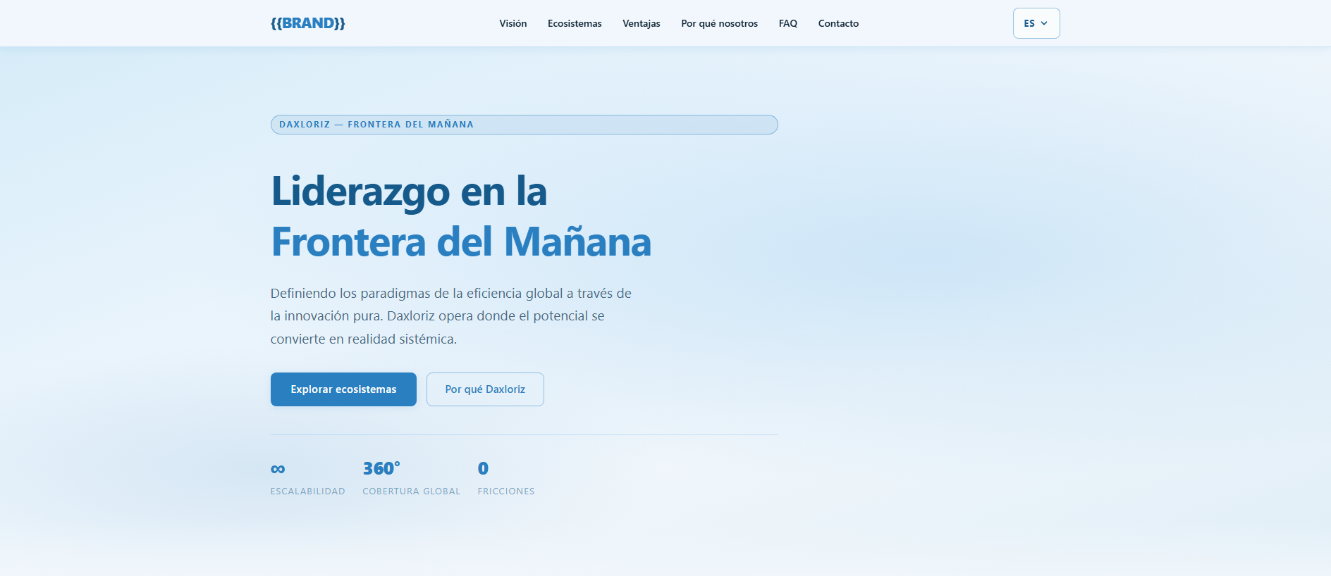Screen dimensions: 1331x576
Task: Click the ESCALABILIDAD label
Action: pos(308,492)
